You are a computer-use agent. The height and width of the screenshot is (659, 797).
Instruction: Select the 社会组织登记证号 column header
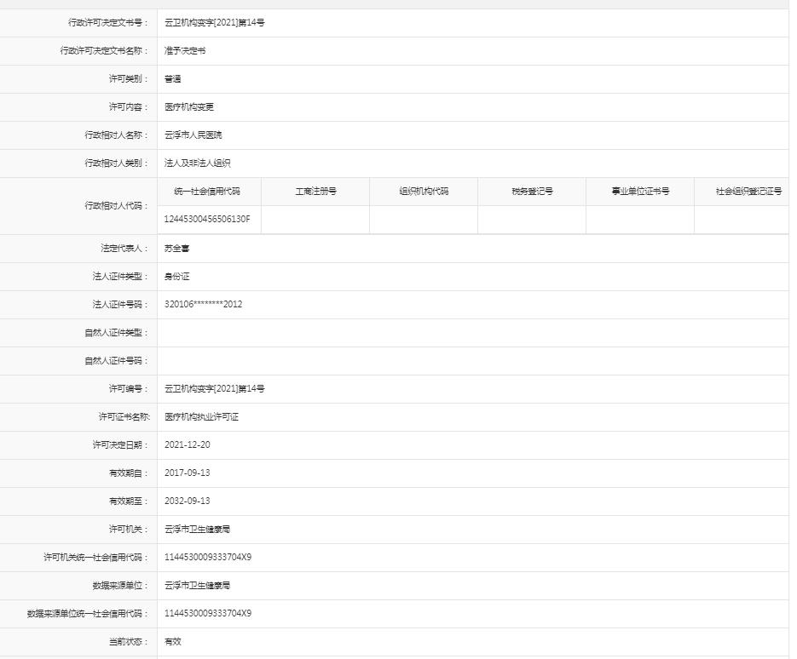[x=748, y=192]
